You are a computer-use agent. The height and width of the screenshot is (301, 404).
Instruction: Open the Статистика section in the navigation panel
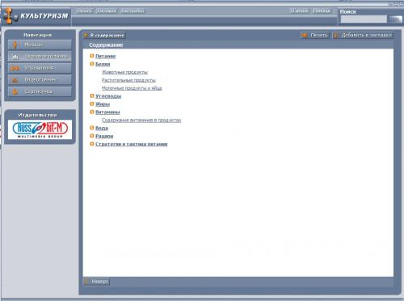coord(40,91)
